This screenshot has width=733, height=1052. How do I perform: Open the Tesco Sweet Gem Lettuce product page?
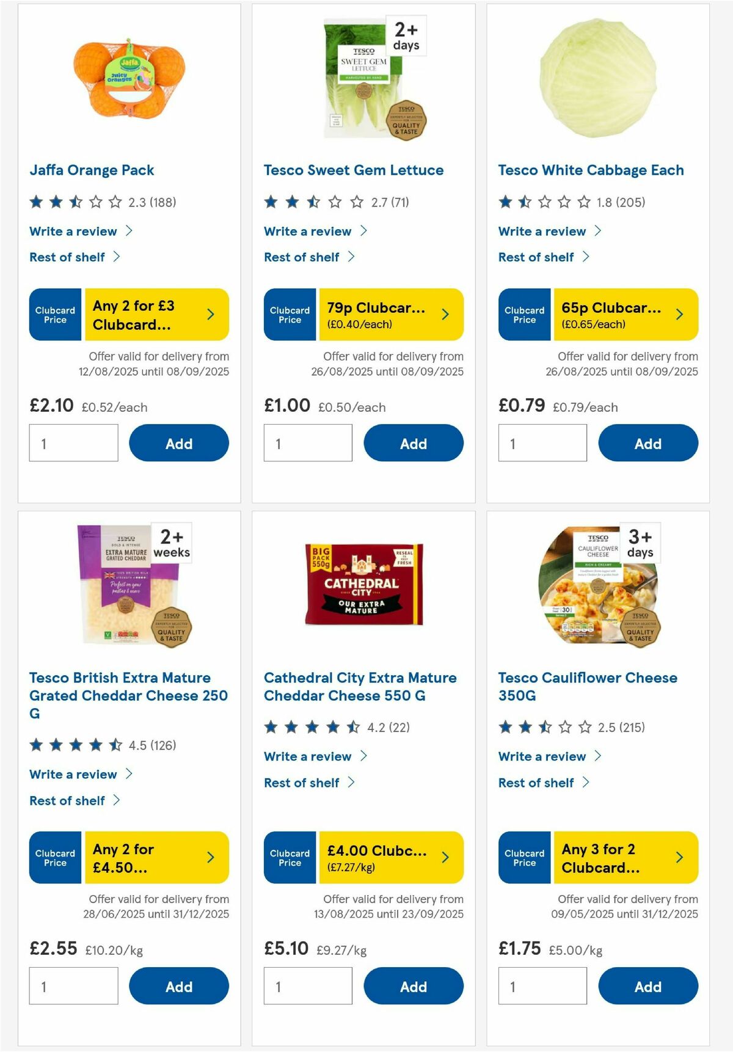pyautogui.click(x=353, y=170)
